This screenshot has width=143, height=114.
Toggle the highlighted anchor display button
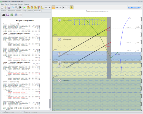pyautogui.click(x=71, y=7)
